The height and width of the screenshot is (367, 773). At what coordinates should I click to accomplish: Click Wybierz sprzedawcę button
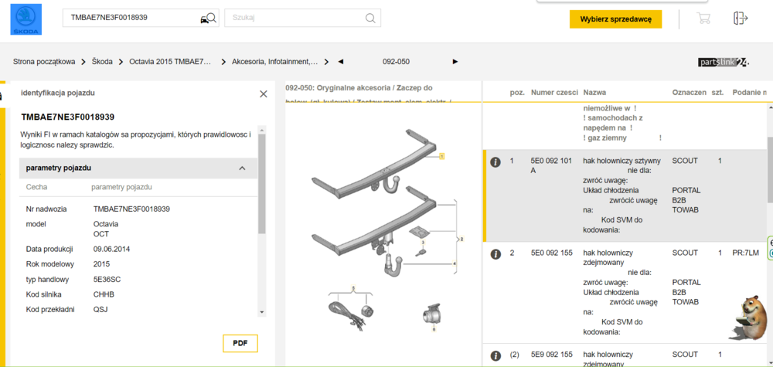615,19
